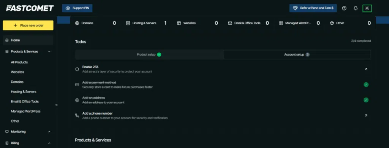The width and height of the screenshot is (389, 148).
Task: Click the Other cube icon in summary
Action: tap(332, 23)
